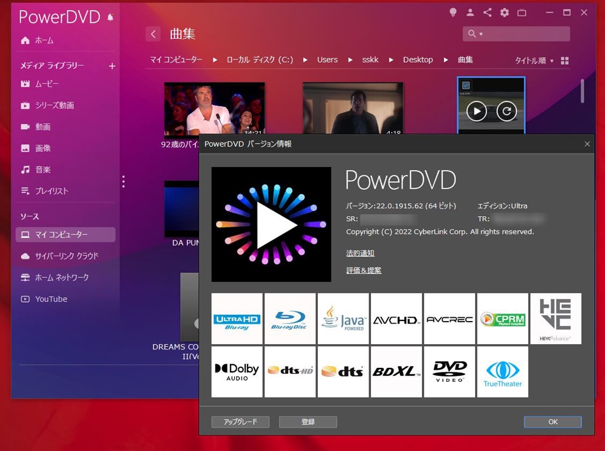Click the replay icon on selected thumbnail
The width and height of the screenshot is (605, 451).
point(506,112)
